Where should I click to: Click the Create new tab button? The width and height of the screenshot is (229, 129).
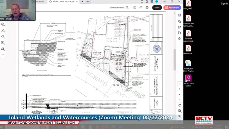coord(86,1)
